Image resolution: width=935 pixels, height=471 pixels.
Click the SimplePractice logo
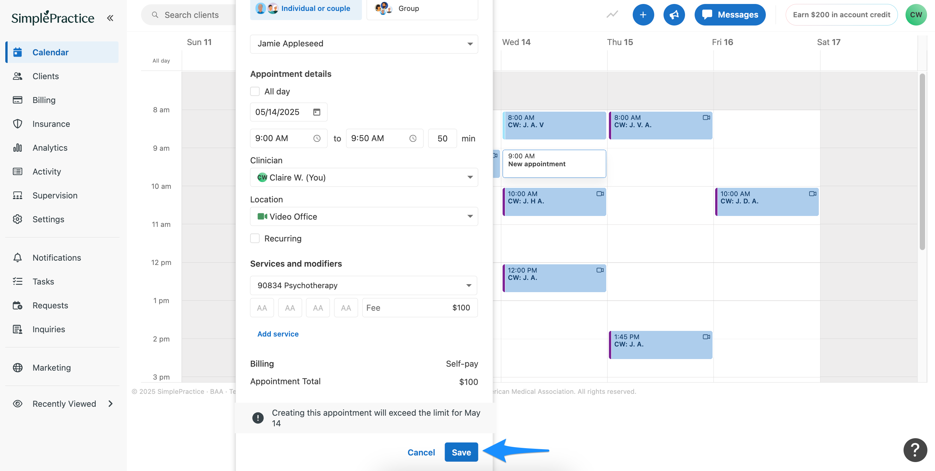[x=53, y=18]
